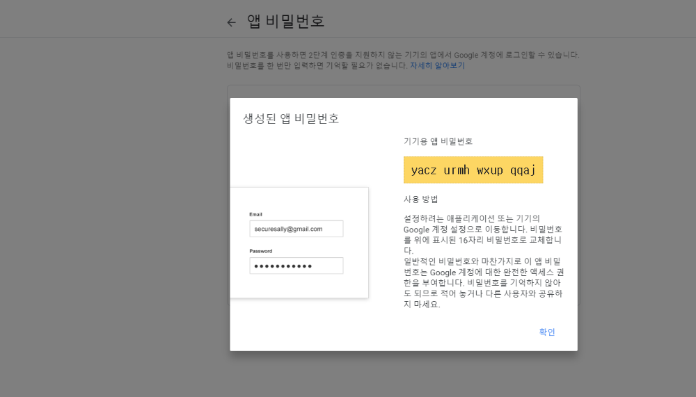
Task: Click the page description beginning 앱 비밀번호를 사용하면
Action: pyautogui.click(x=403, y=60)
